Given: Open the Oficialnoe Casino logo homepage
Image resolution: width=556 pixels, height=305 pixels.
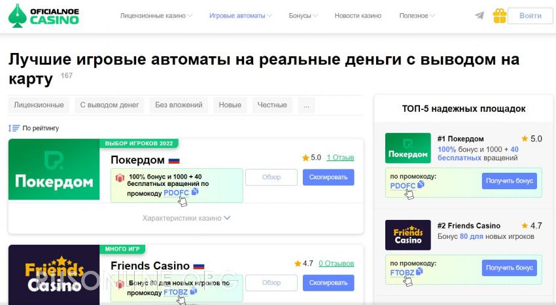Looking at the screenshot, I should (44, 16).
